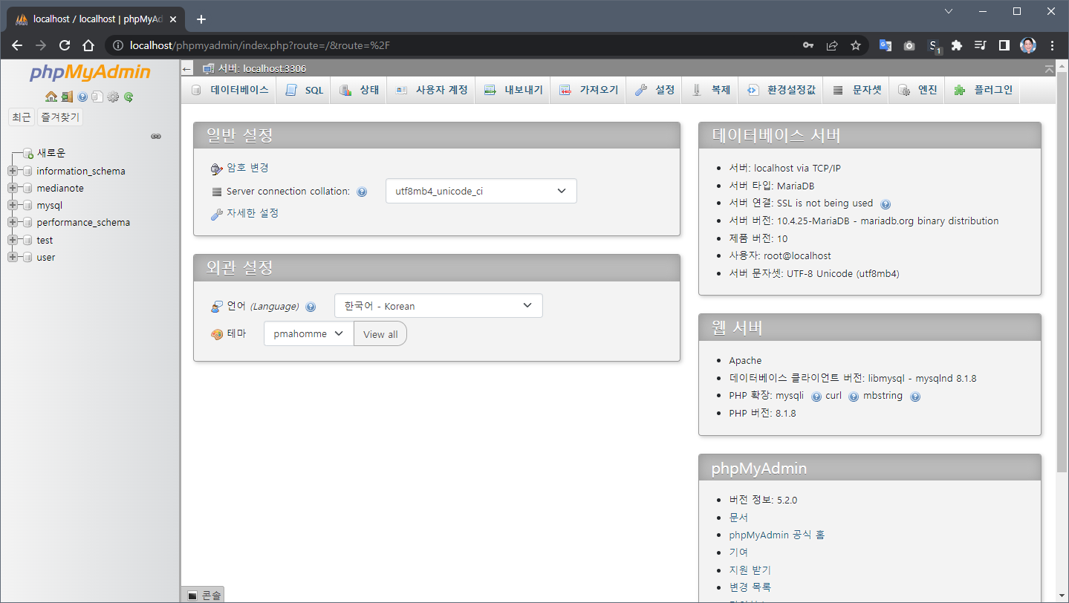The image size is (1069, 603).
Task: Open Google Translate extension icon
Action: (x=886, y=45)
